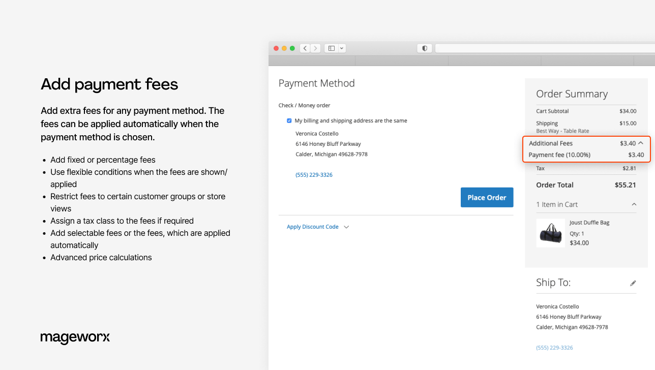The height and width of the screenshot is (370, 655).
Task: Select the Check / Money order payment method
Action: coord(304,105)
